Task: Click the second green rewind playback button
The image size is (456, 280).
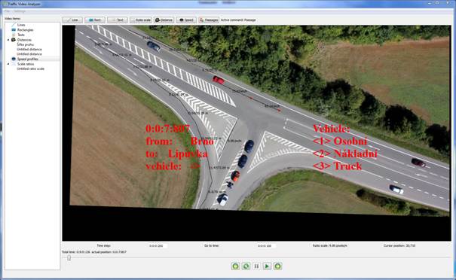Action: click(x=246, y=266)
